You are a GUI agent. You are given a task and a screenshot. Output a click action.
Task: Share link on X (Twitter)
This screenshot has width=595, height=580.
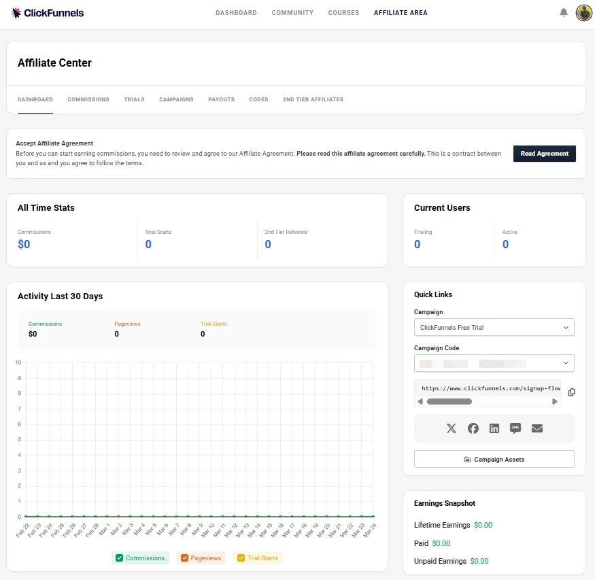452,428
